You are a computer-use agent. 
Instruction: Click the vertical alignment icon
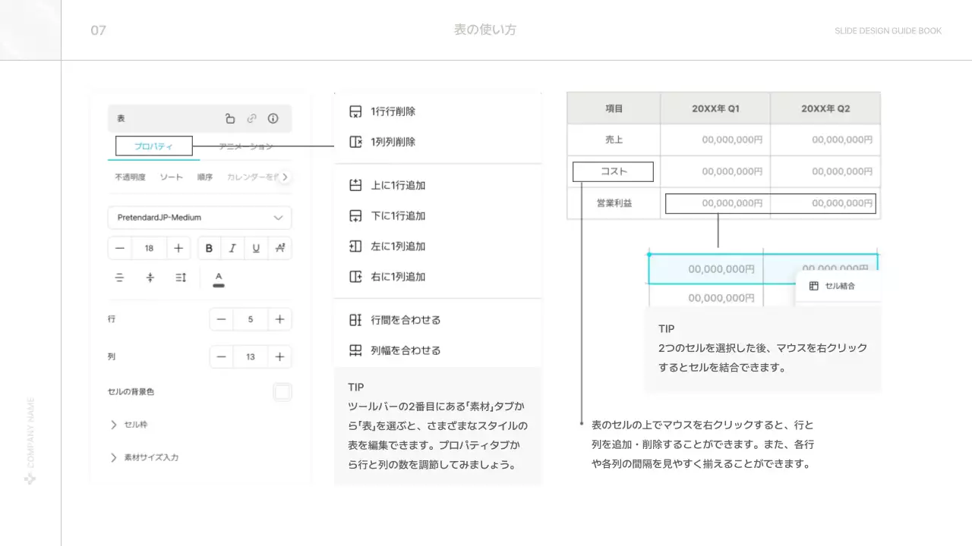(x=150, y=278)
